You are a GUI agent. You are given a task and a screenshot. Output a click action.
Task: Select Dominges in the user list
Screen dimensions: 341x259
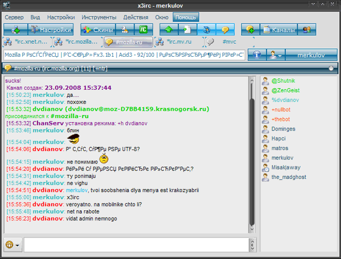click(284, 129)
